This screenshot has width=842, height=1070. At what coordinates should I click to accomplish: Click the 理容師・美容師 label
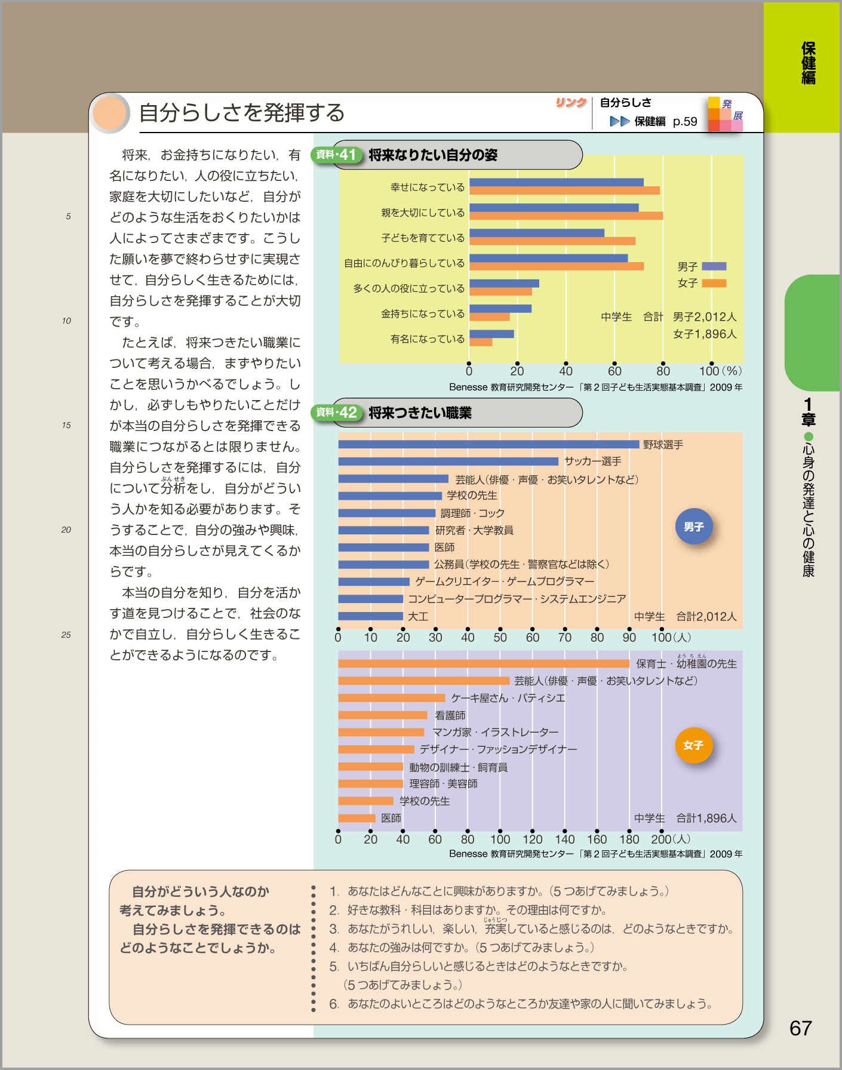(443, 784)
